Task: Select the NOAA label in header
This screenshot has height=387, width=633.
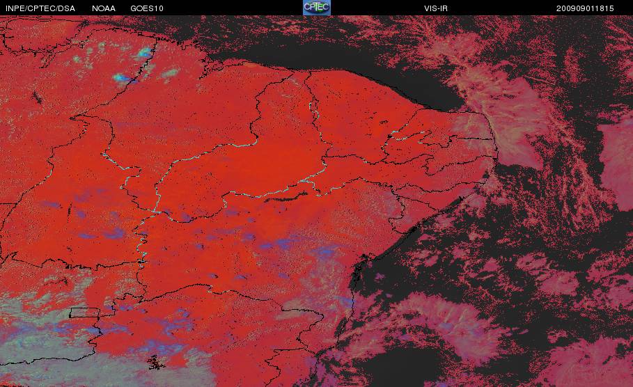Action: tap(104, 8)
